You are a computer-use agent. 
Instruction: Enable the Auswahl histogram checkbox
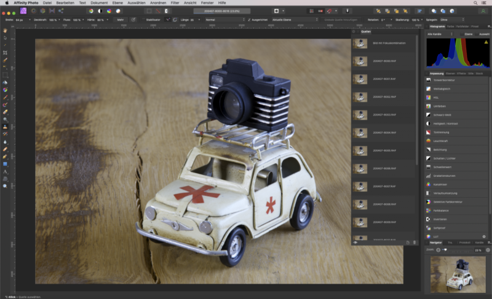[x=477, y=34]
